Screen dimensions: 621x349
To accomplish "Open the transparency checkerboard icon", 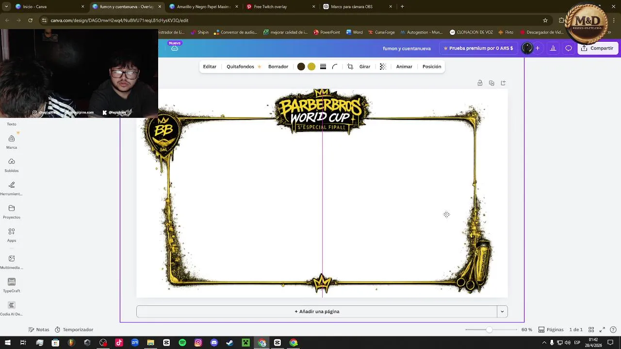I will (x=383, y=67).
